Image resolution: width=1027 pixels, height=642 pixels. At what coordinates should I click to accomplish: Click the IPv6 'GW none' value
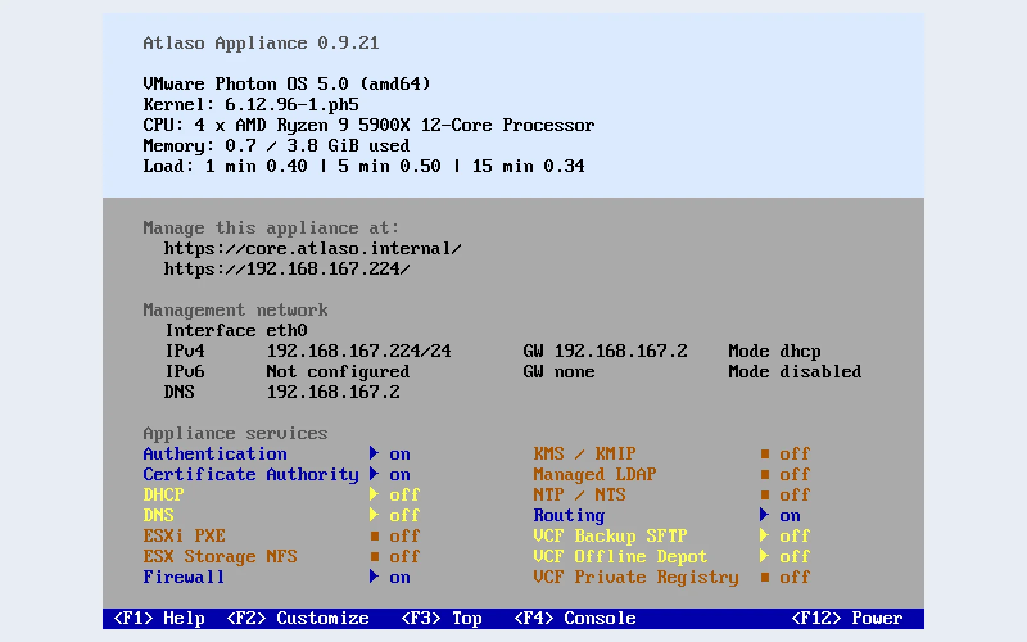click(559, 371)
